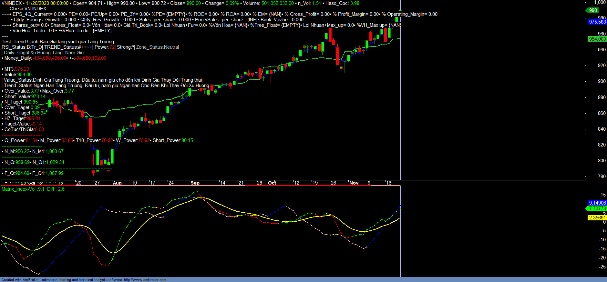Open the amibroker.com link in footer

[x=145, y=280]
